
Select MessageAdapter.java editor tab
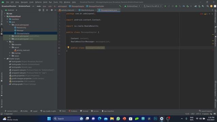pyautogui.click(x=108, y=10)
